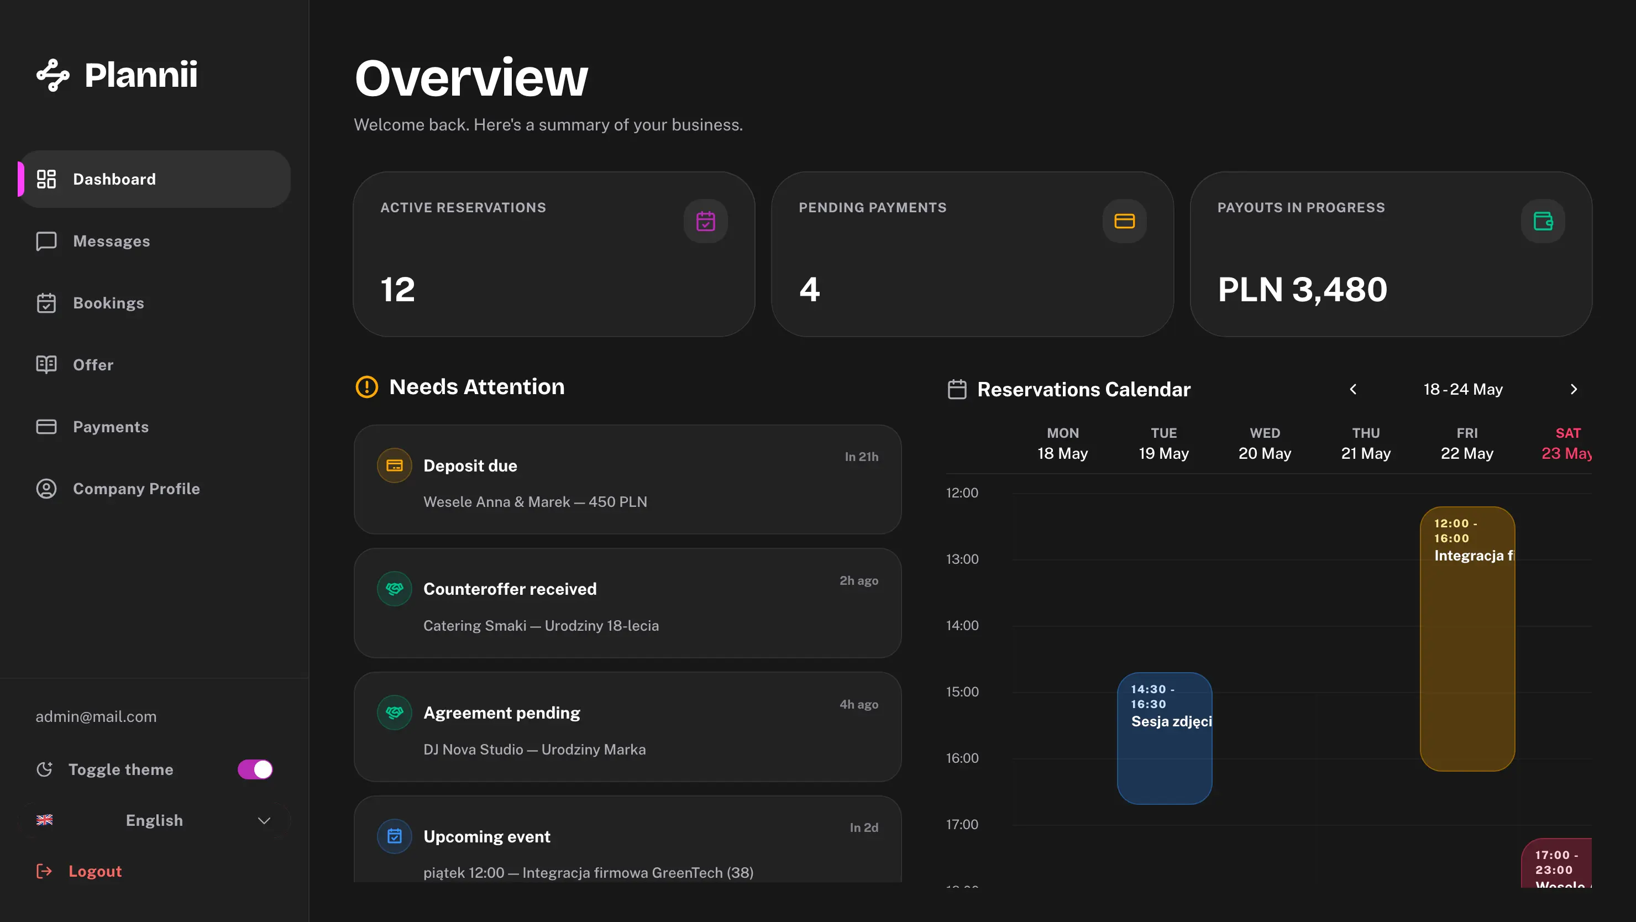The width and height of the screenshot is (1636, 922).
Task: Click the Plannii logo icon
Action: point(53,75)
